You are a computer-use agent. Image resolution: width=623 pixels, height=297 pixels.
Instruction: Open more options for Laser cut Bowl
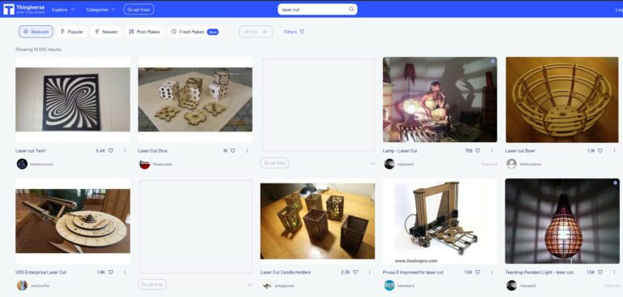coord(613,151)
